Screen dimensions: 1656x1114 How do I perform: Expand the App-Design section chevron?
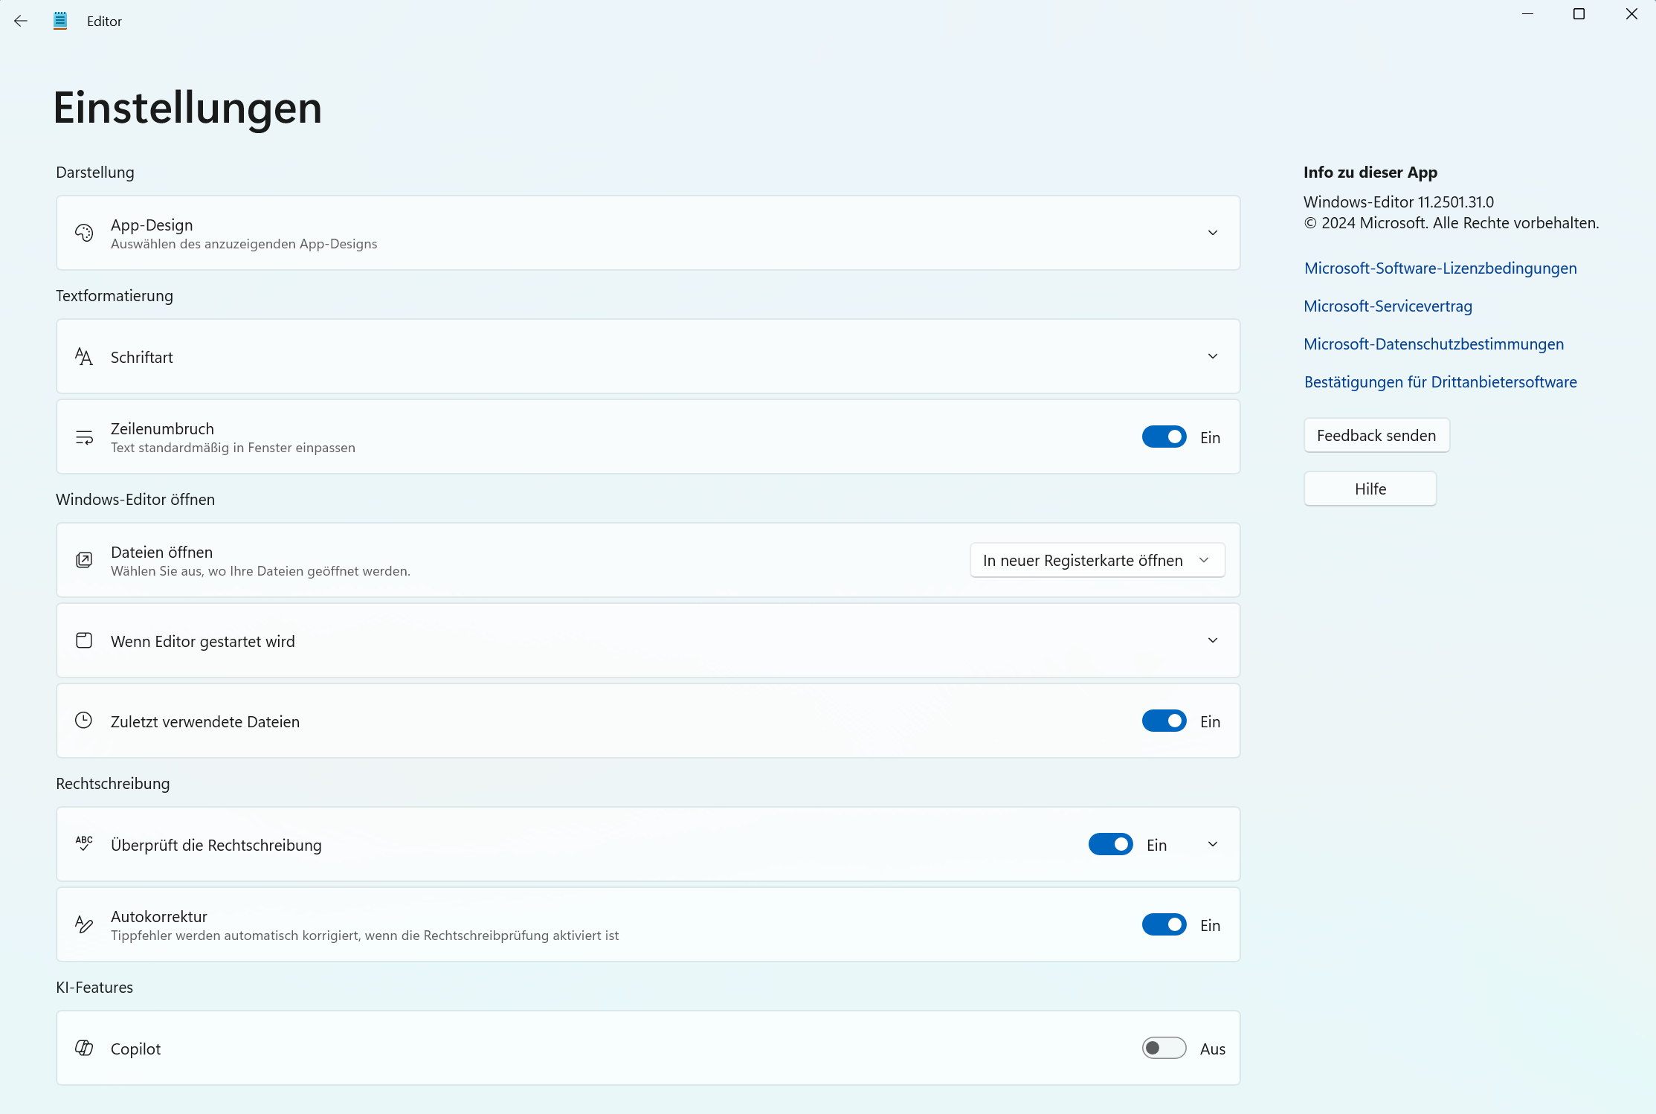[x=1213, y=233]
